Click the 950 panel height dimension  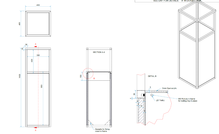click(x=42, y=87)
